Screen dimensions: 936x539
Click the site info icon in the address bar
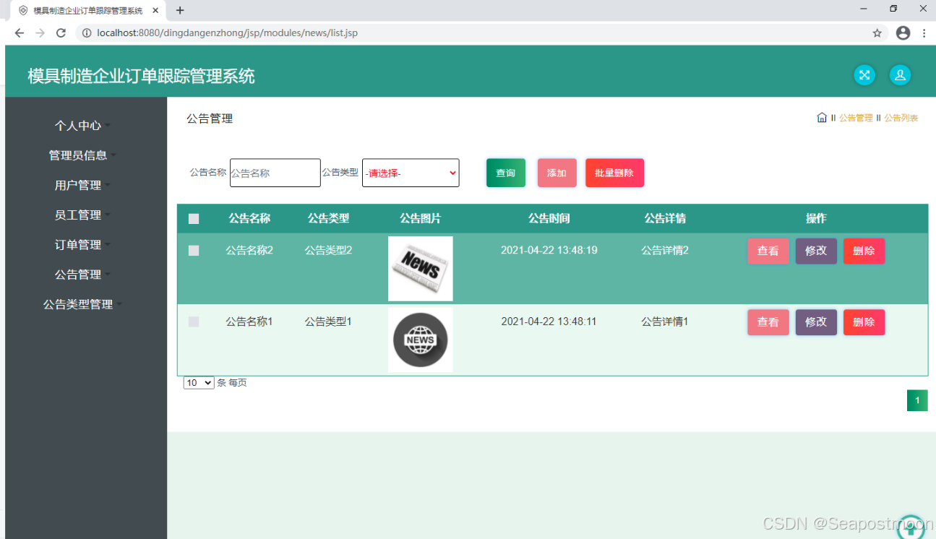(86, 33)
